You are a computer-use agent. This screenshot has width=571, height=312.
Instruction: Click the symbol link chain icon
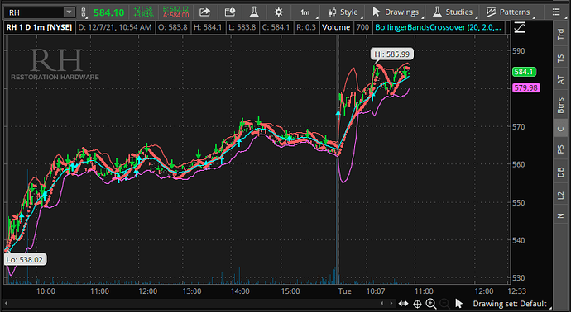pos(84,12)
